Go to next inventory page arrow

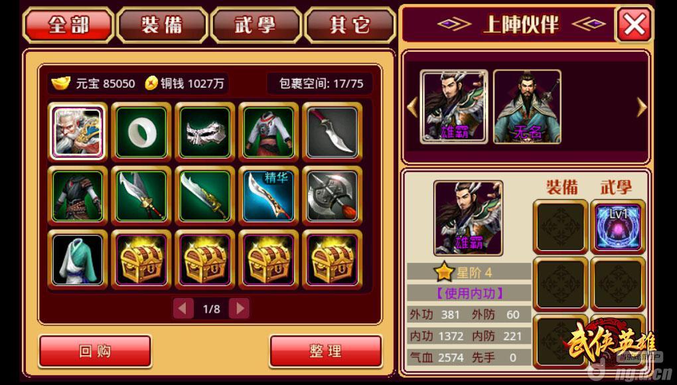pyautogui.click(x=239, y=308)
